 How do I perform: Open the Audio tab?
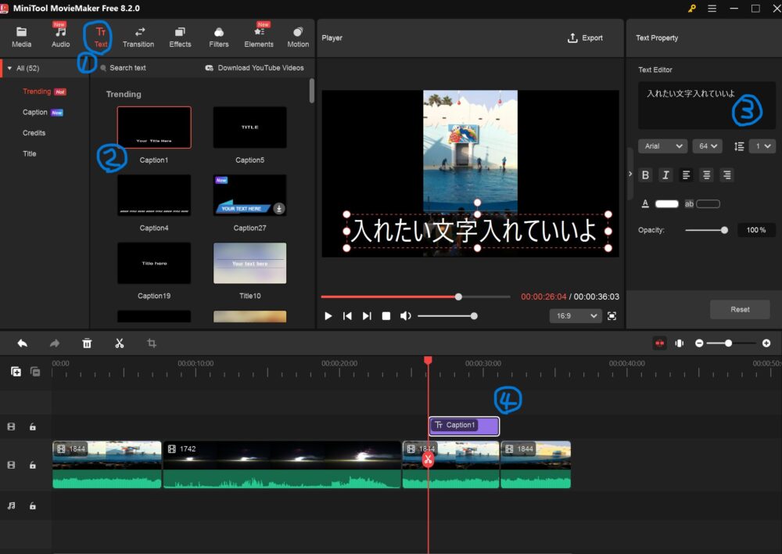click(x=60, y=37)
